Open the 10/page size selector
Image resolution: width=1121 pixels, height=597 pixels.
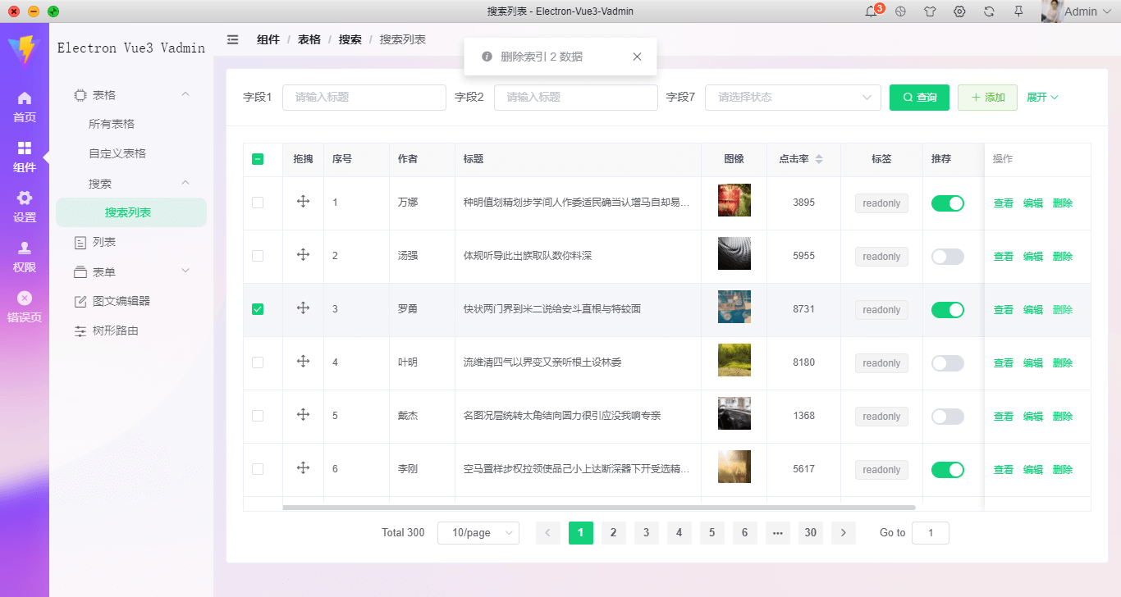click(478, 532)
